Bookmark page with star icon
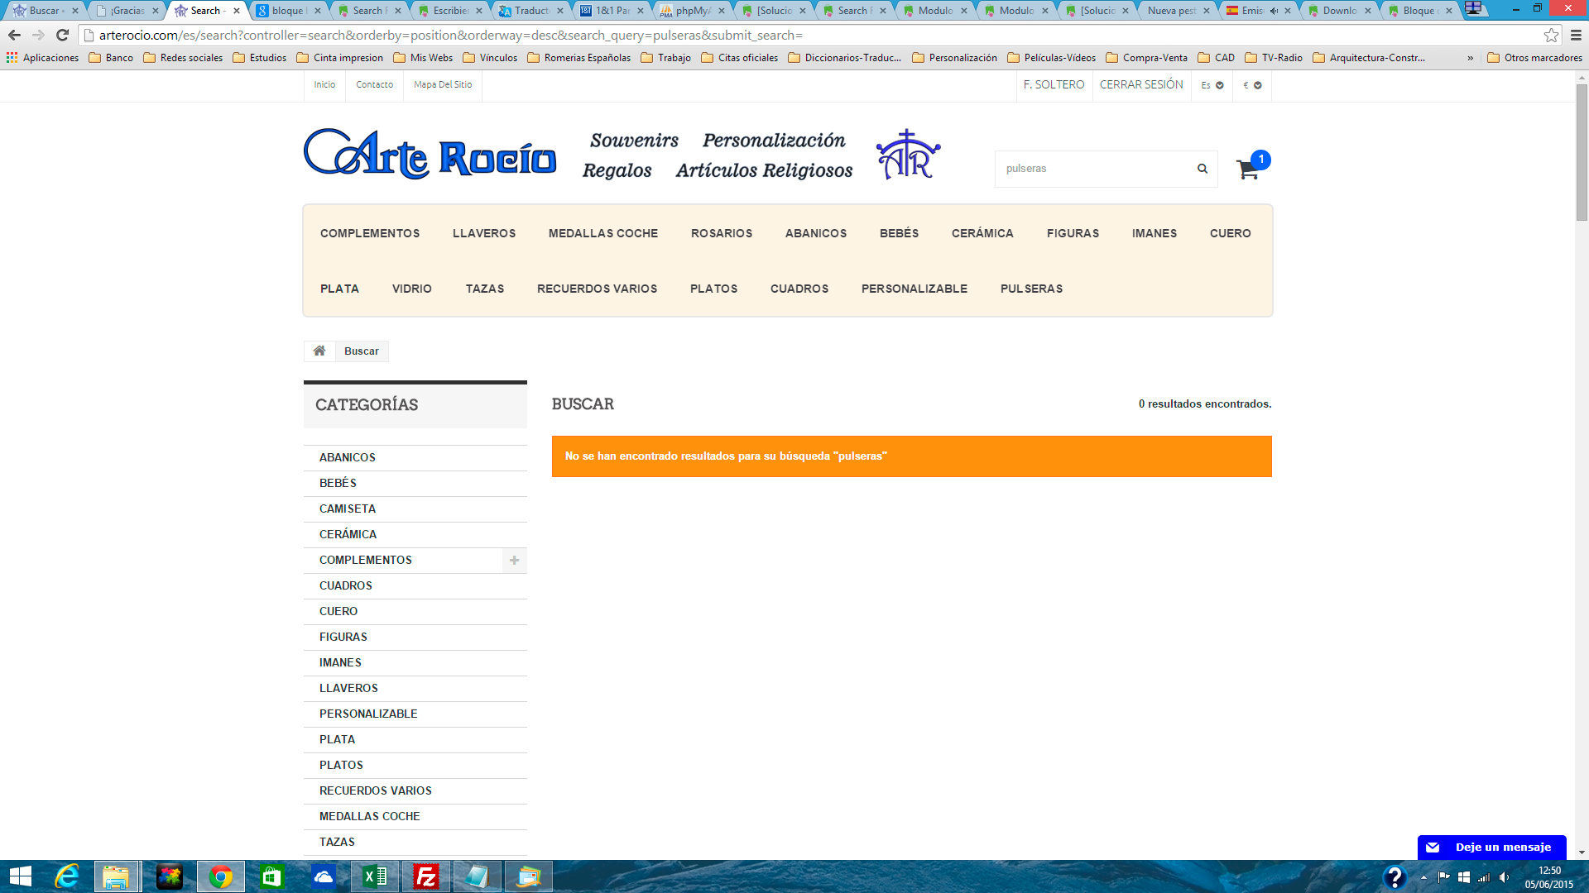The width and height of the screenshot is (1589, 893). tap(1551, 35)
